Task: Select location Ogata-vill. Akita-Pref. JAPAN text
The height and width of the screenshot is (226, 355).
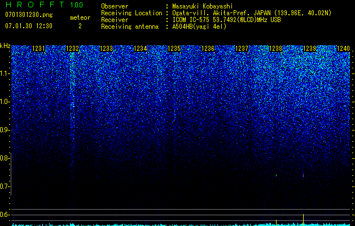Action: 221,13
